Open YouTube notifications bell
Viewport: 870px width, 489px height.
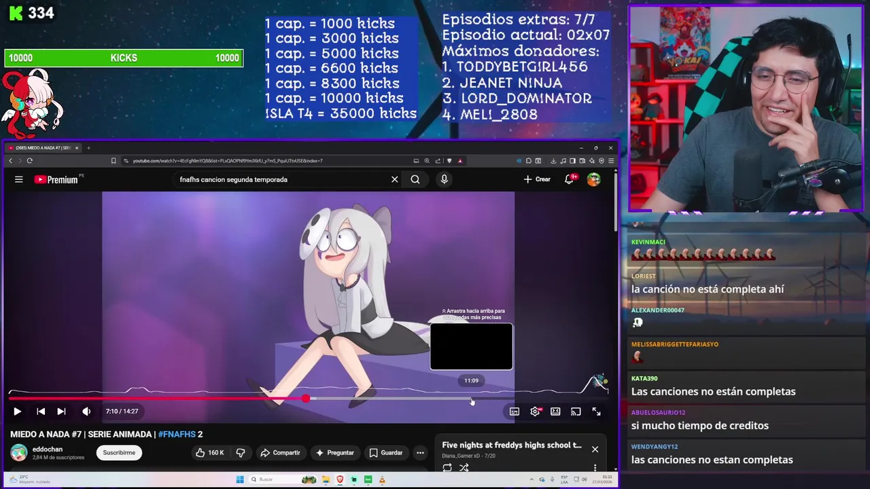(570, 179)
